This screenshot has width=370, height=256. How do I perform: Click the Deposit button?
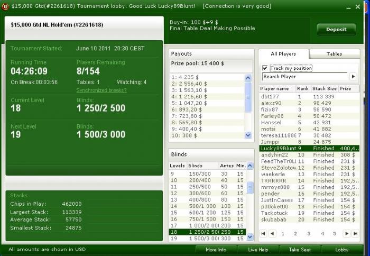point(336,30)
